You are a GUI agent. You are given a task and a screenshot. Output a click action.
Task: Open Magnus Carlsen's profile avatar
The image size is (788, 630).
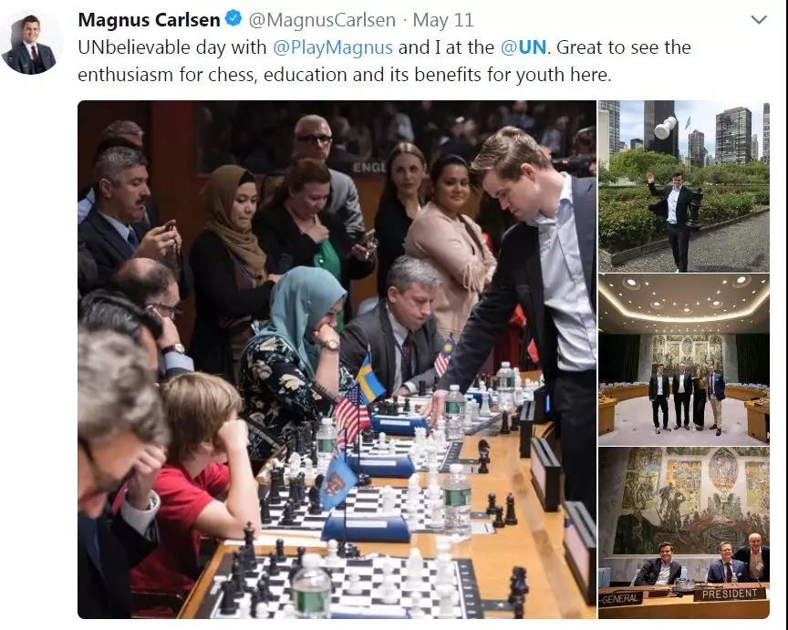pos(31,44)
